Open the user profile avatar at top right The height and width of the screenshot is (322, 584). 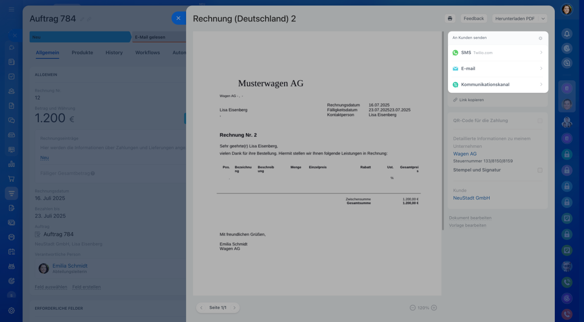coord(567,10)
